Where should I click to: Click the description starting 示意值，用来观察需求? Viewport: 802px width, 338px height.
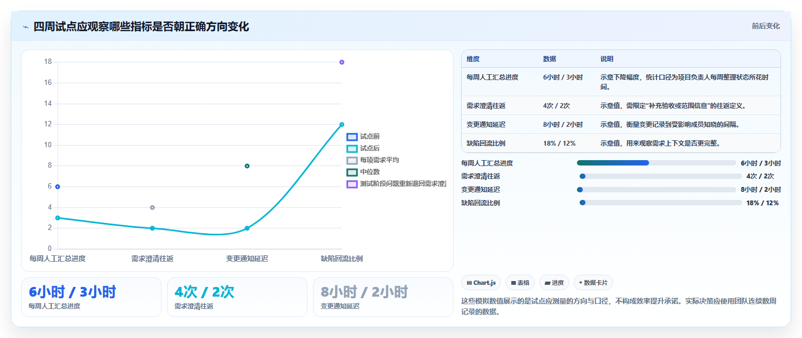(x=660, y=143)
